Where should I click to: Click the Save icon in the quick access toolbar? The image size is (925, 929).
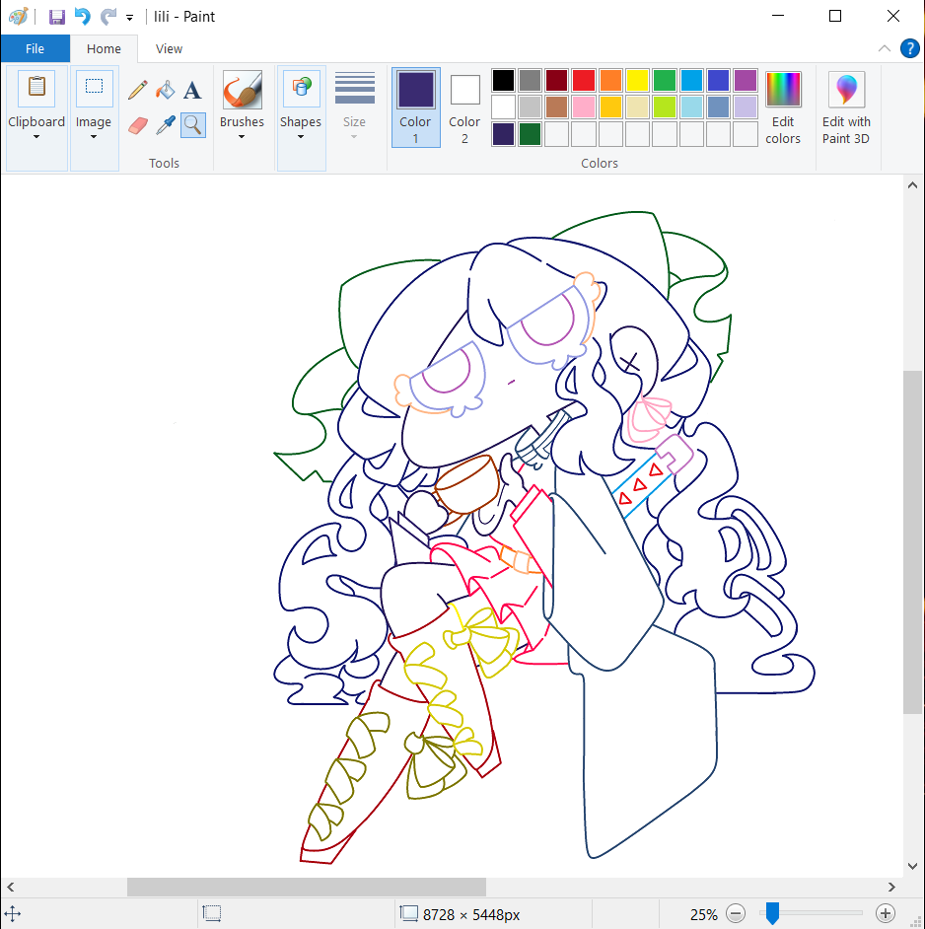point(57,17)
